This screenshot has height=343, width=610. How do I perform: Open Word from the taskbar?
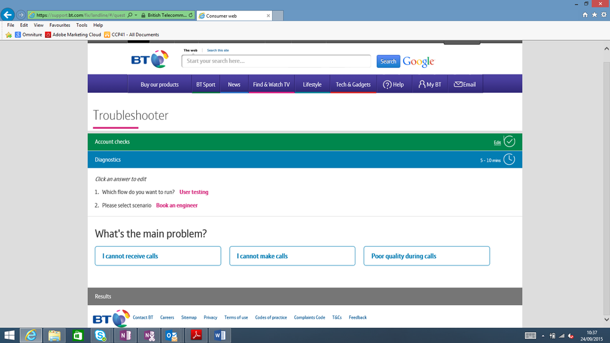220,335
